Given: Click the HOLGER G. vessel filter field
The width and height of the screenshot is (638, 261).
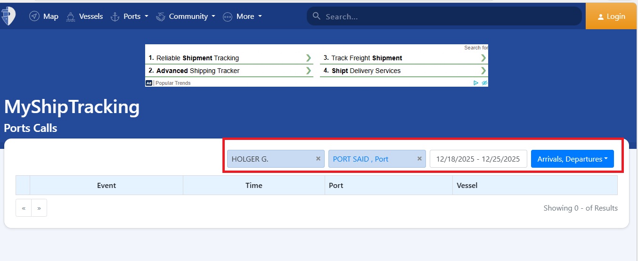Looking at the screenshot, I should (x=276, y=159).
